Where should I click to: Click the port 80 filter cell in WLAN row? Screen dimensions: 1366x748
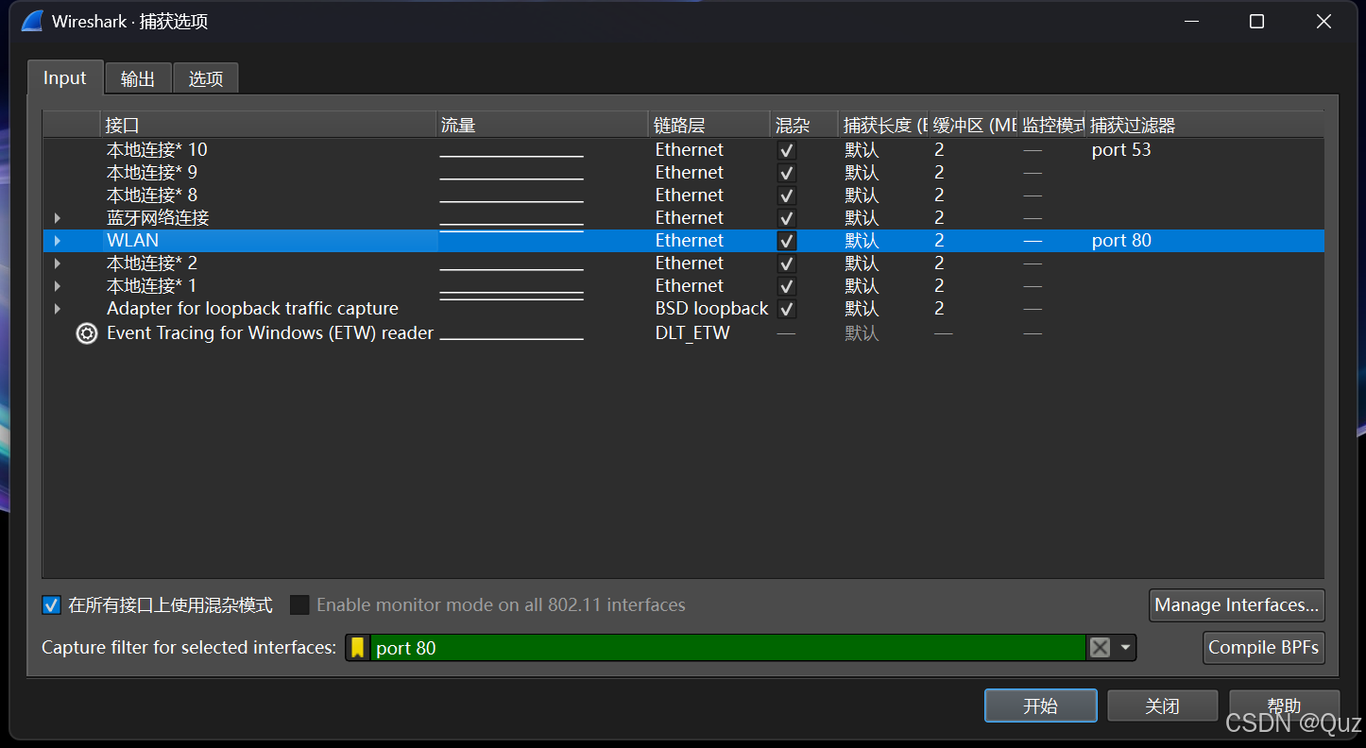1121,241
